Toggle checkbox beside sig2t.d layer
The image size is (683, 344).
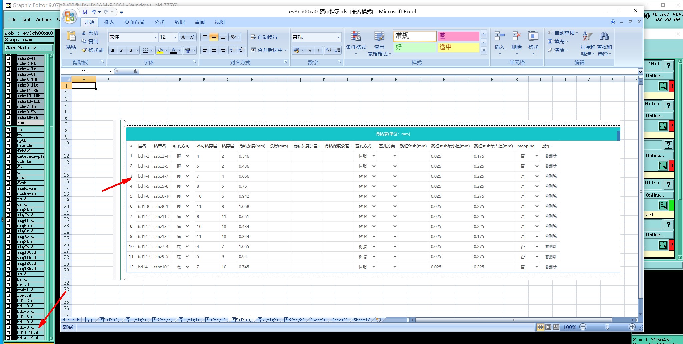tap(8, 210)
